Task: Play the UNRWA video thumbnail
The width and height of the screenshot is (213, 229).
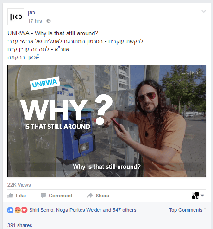Action: 106,121
